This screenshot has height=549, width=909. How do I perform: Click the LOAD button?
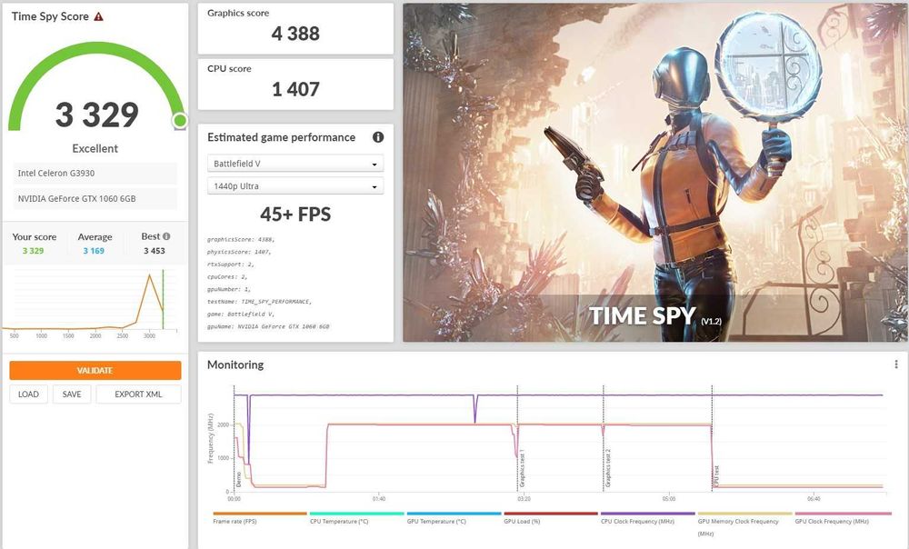(28, 394)
